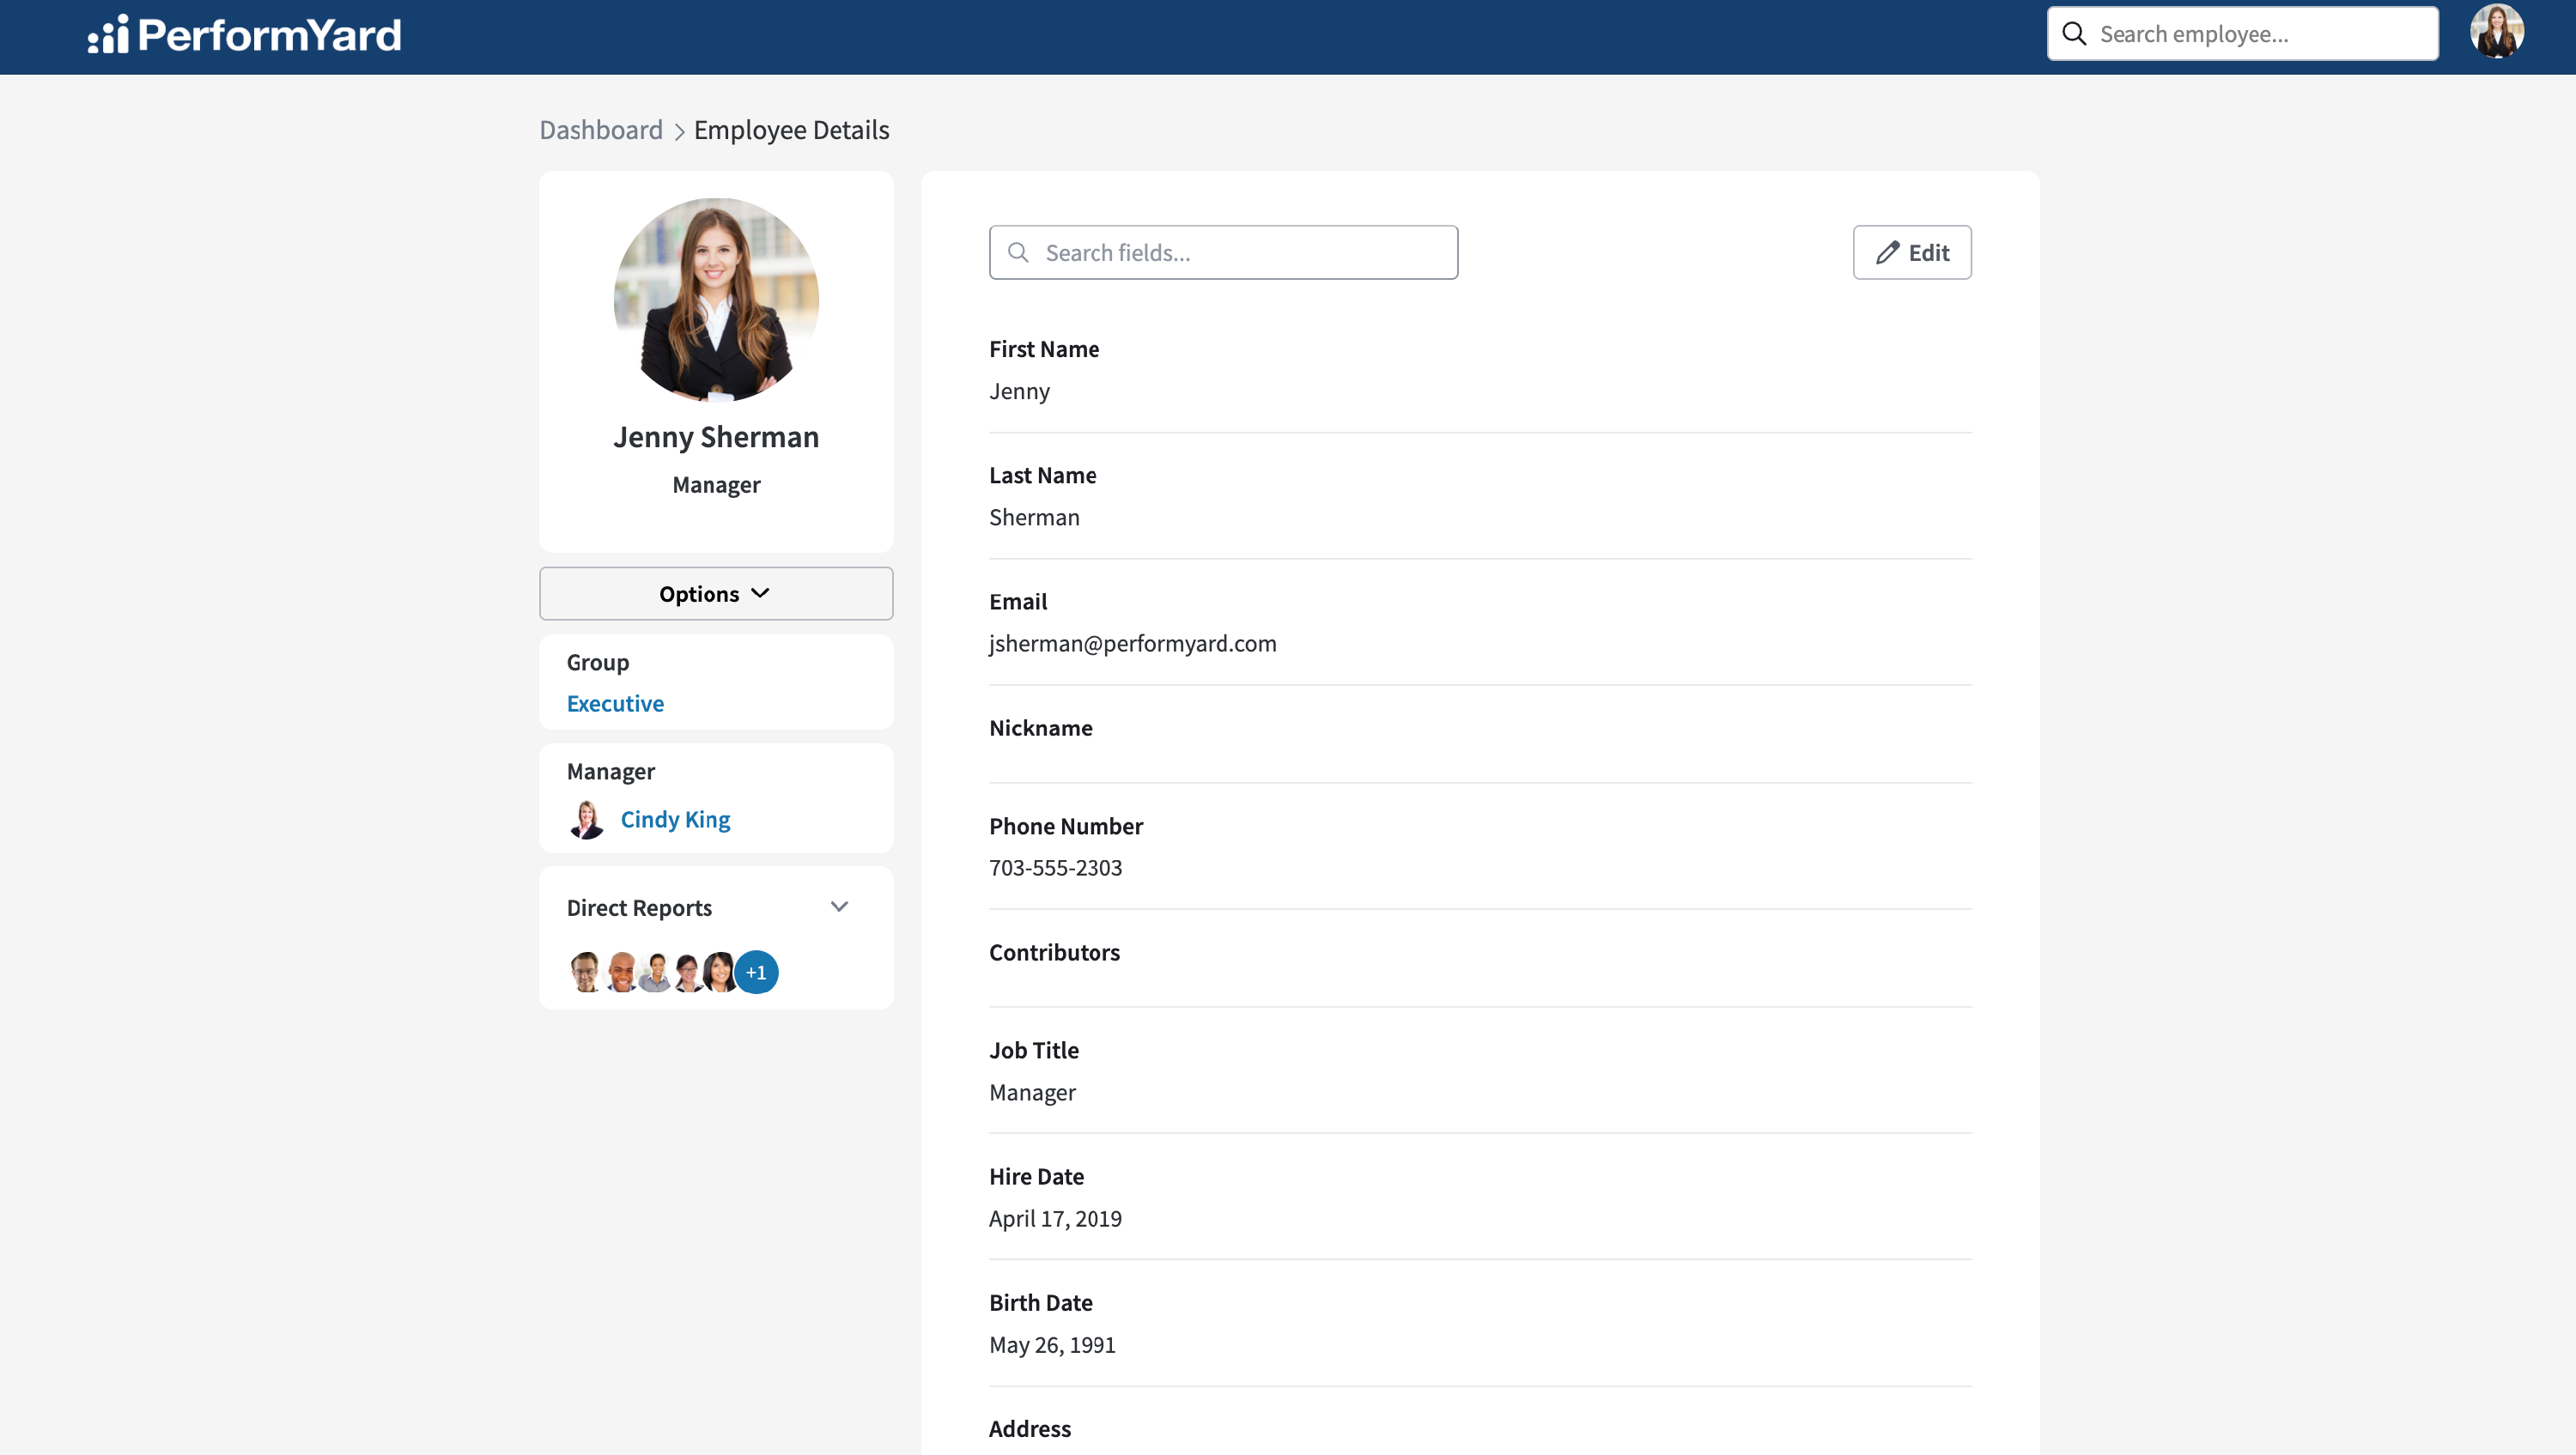This screenshot has width=2576, height=1455.
Task: Open Cindy King's profile link
Action: [675, 819]
